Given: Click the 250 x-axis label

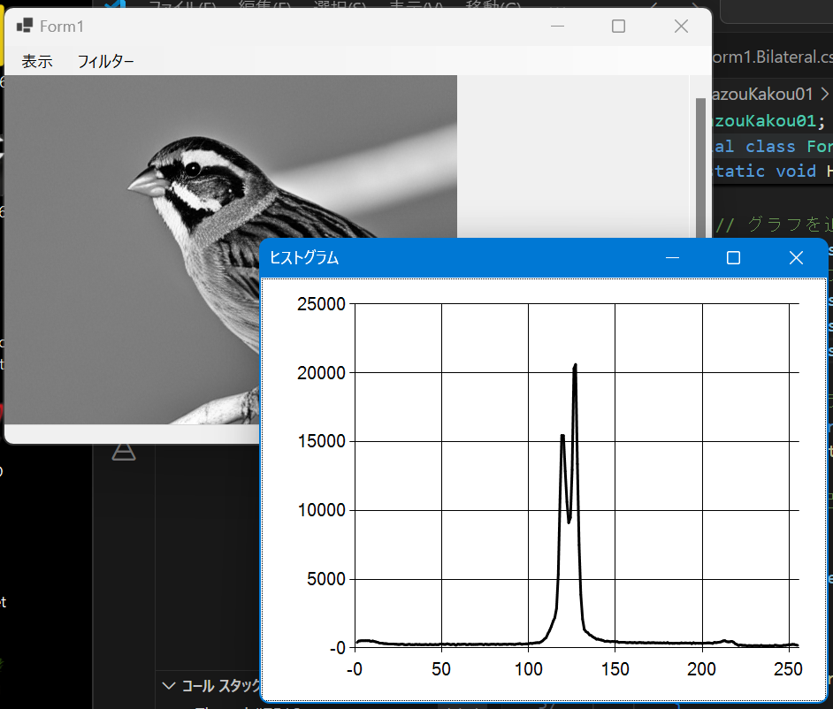Looking at the screenshot, I should click(788, 669).
